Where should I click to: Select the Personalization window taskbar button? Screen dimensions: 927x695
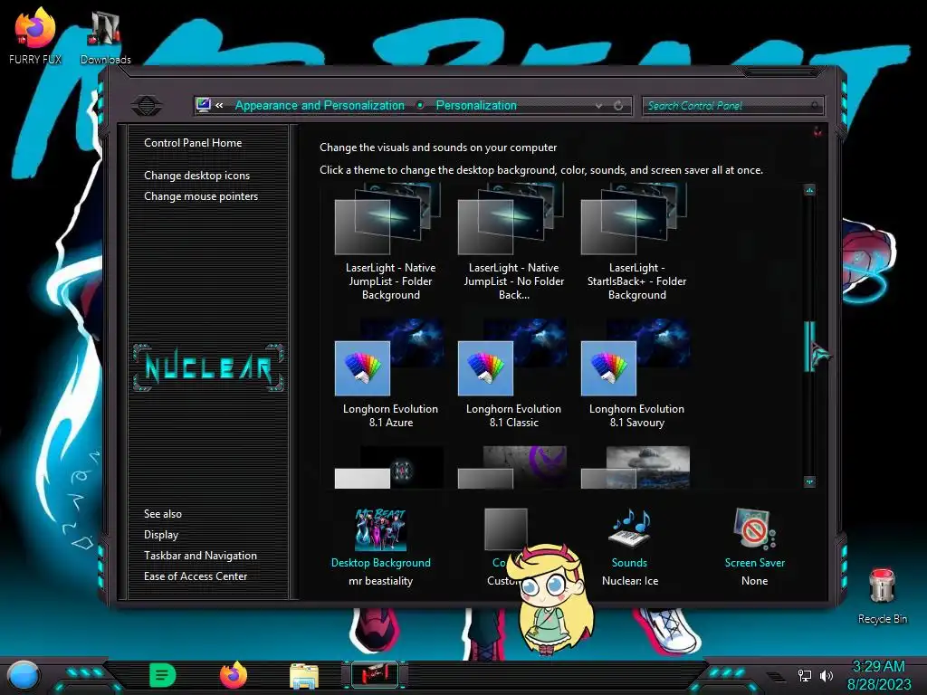(375, 675)
